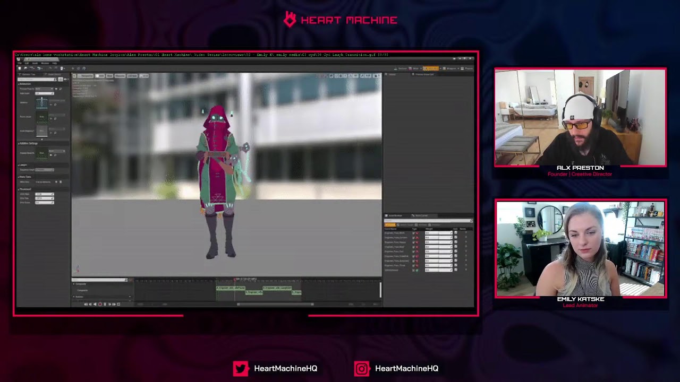Click the Browse to asset icon beside Save
The height and width of the screenshot is (382, 680).
tap(25, 68)
